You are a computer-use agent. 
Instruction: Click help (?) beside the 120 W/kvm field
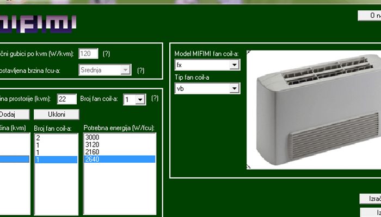(107, 54)
